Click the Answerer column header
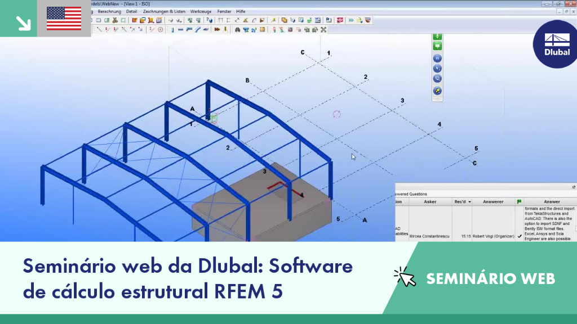577x324 pixels. pyautogui.click(x=493, y=202)
